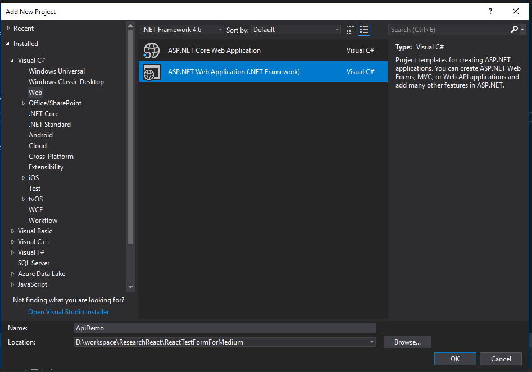
Task: Click the Cancel button
Action: click(x=501, y=359)
